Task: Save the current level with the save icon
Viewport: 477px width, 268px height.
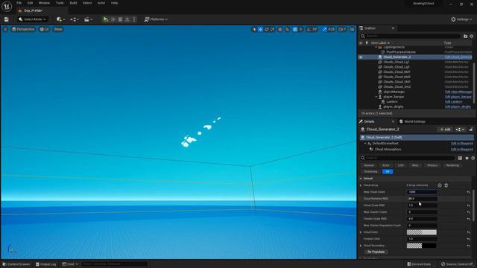Action: 7,19
